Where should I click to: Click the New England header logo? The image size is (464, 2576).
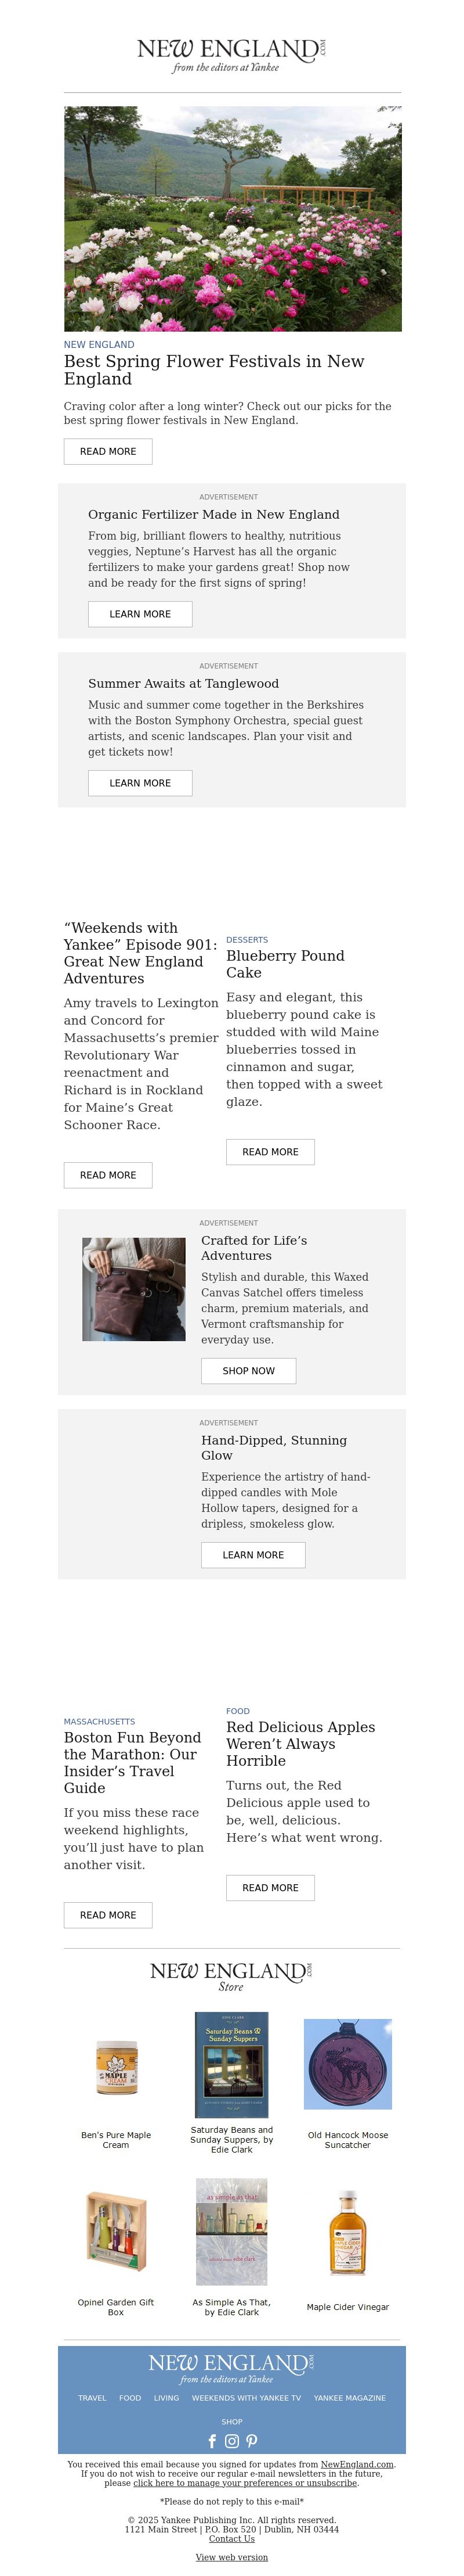231,55
